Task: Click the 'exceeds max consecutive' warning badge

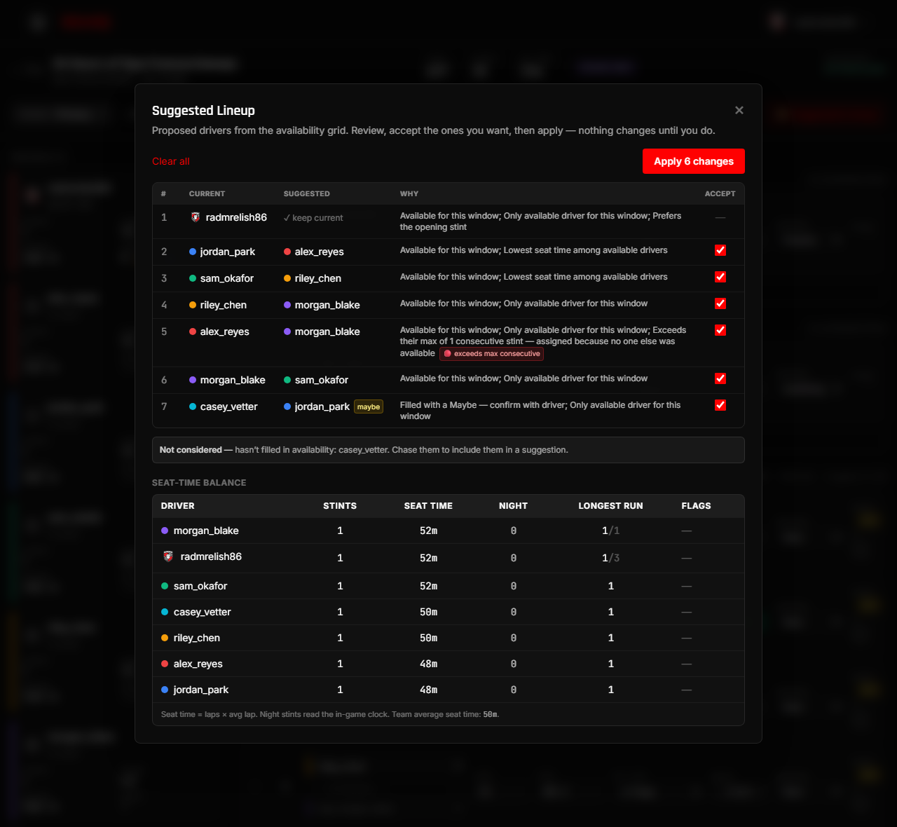Action: click(492, 354)
